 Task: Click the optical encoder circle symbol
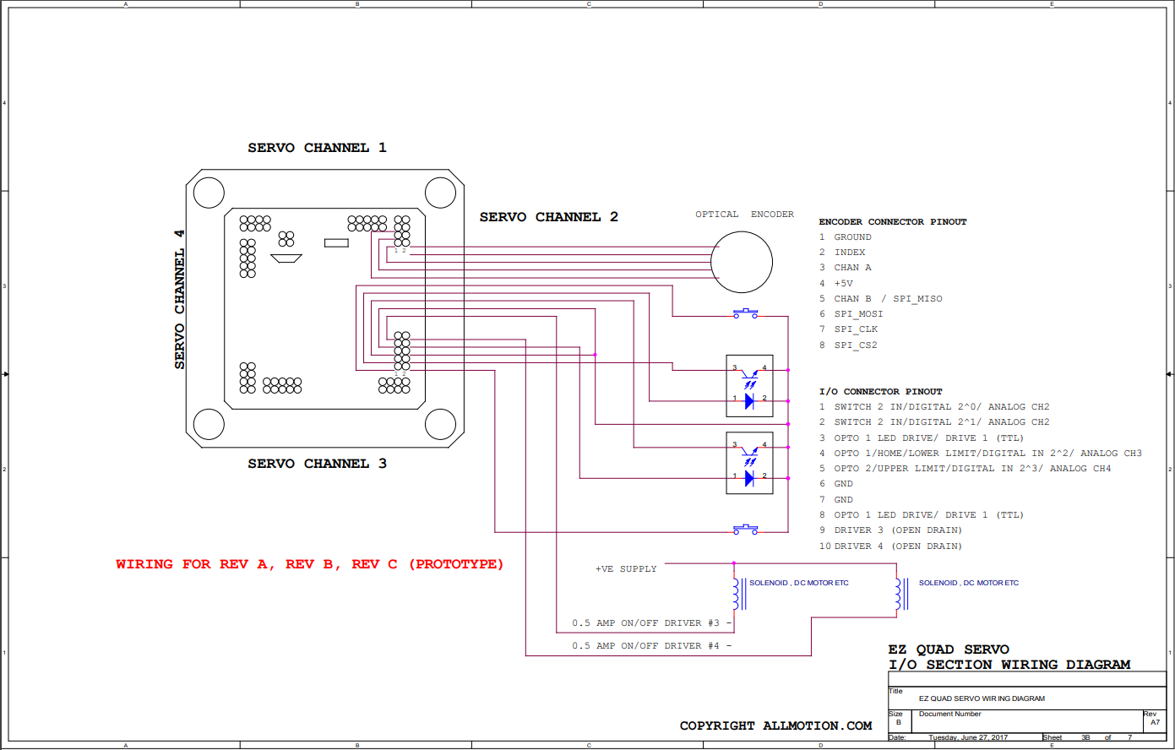tap(742, 263)
